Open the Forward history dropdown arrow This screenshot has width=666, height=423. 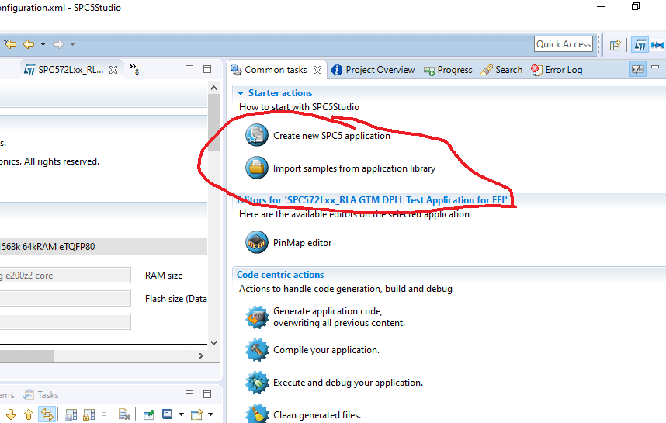click(x=73, y=43)
